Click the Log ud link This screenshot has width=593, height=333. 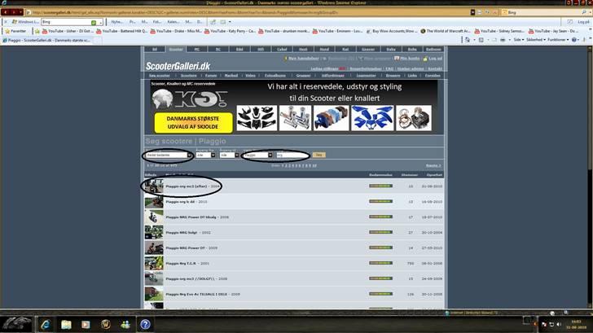click(x=435, y=59)
